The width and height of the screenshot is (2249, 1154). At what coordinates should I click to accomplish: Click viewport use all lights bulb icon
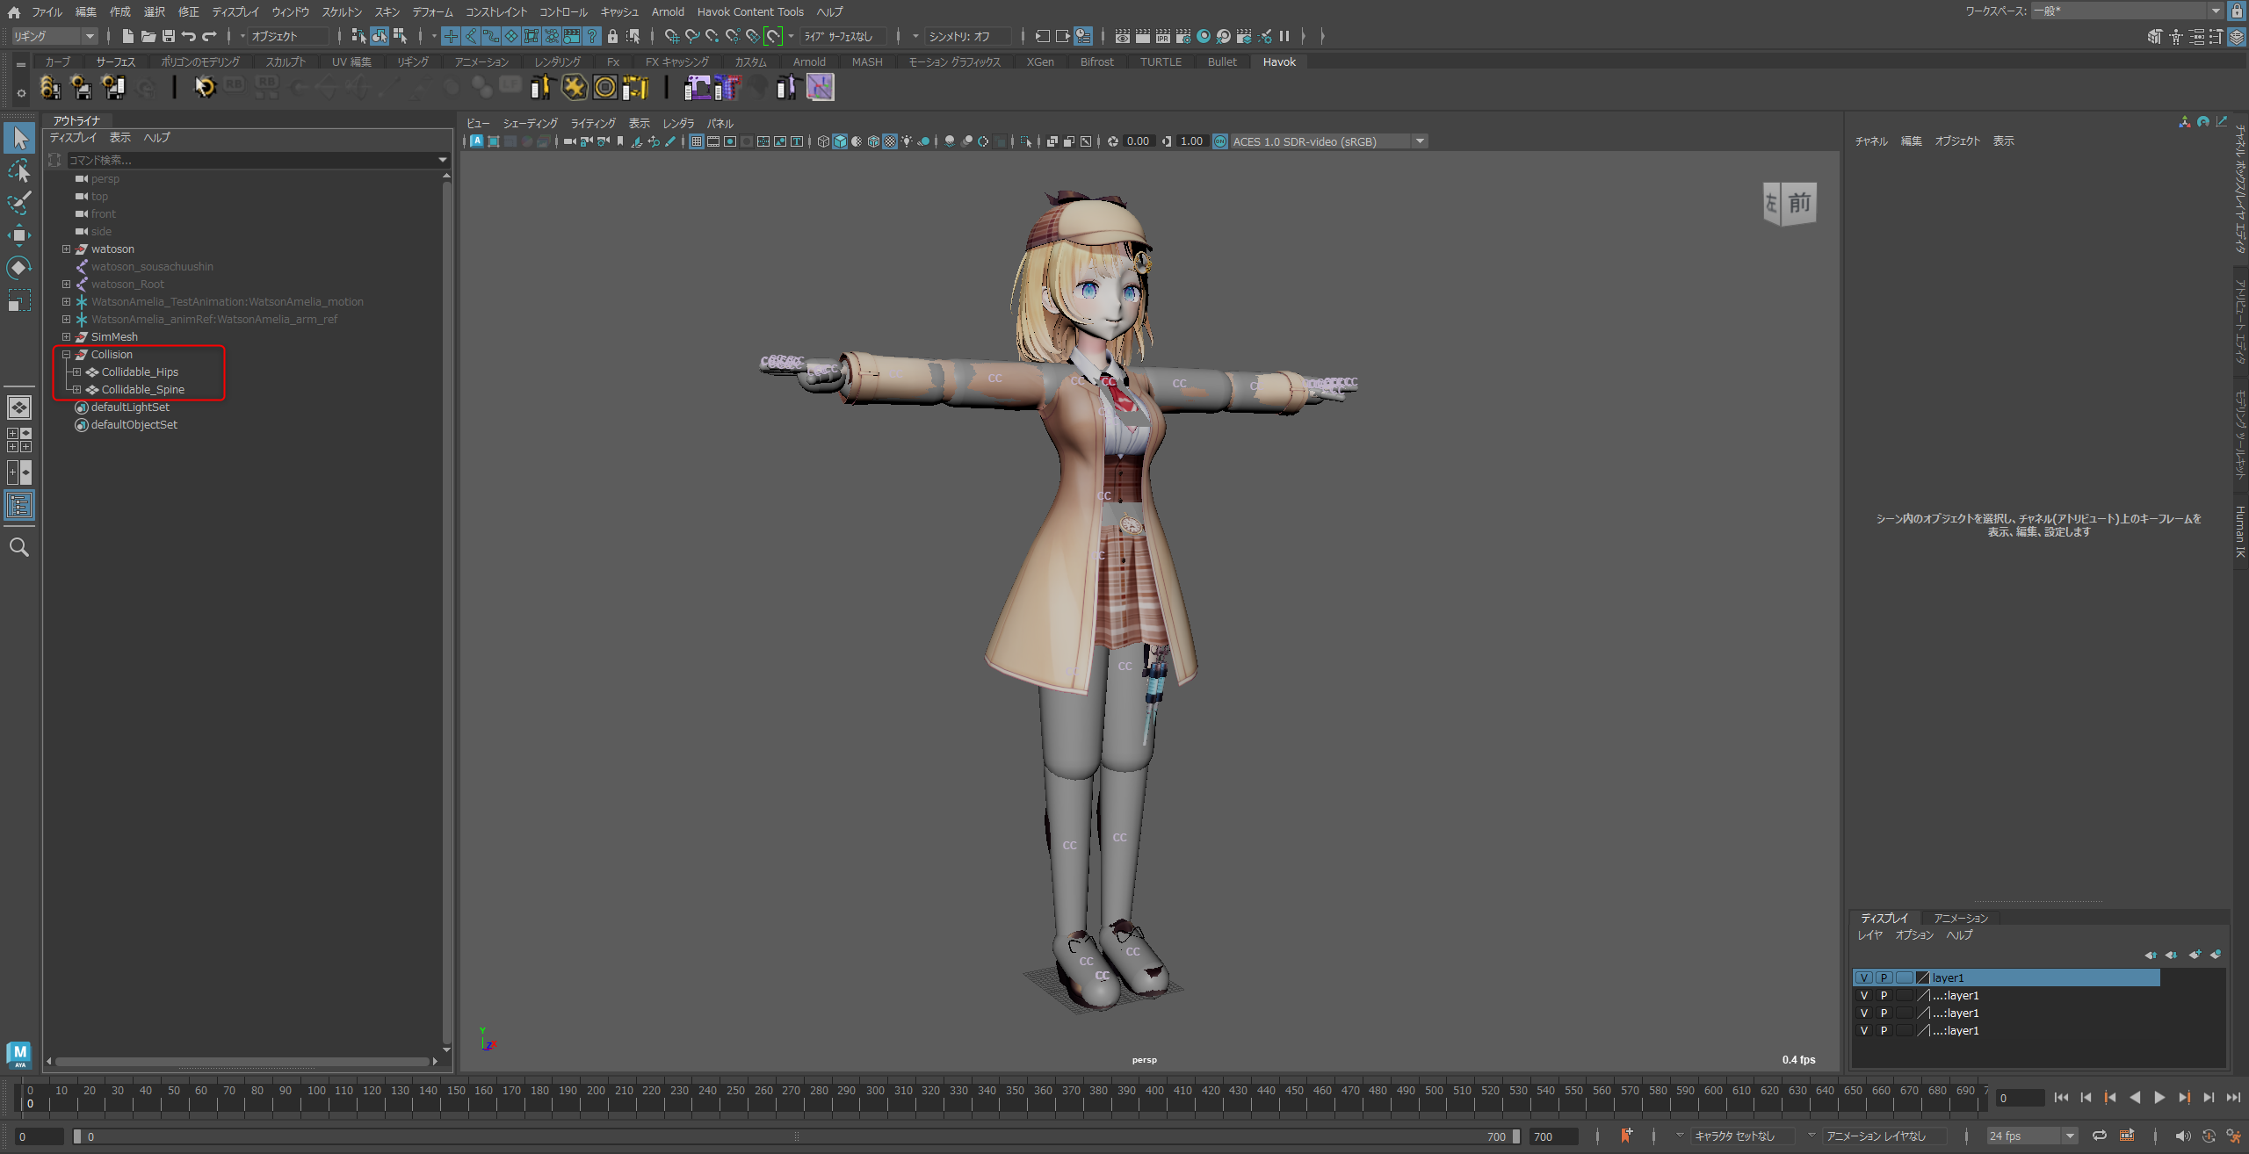pyautogui.click(x=907, y=141)
